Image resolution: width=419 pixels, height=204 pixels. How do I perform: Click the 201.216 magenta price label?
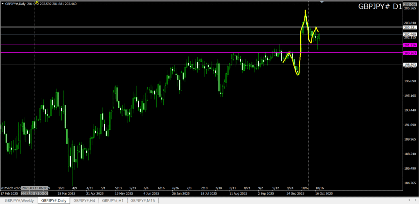click(410, 45)
